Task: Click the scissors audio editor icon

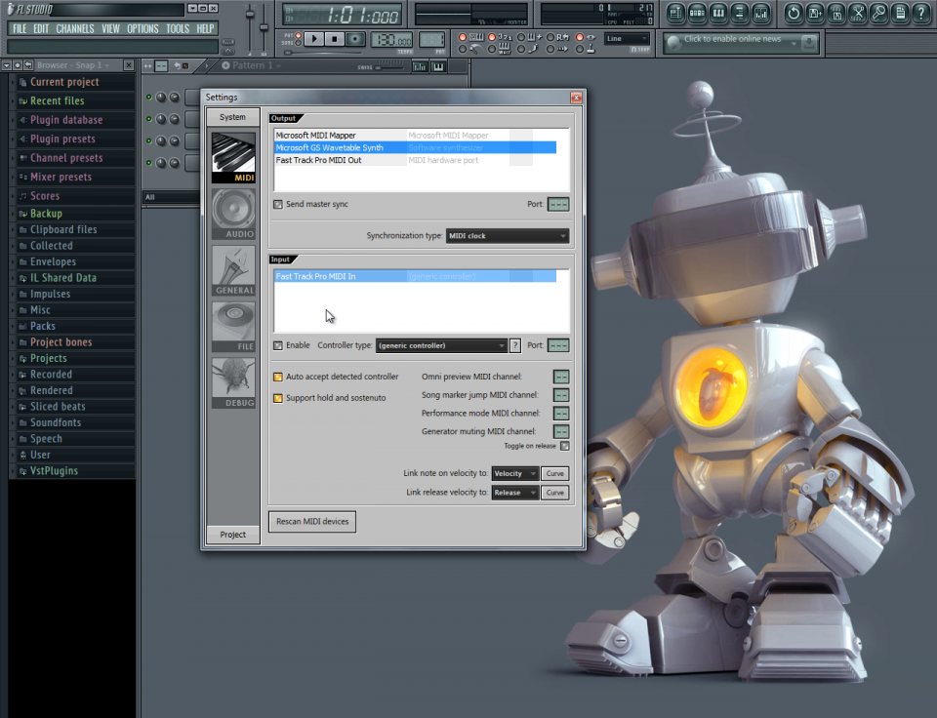Action: pos(858,13)
